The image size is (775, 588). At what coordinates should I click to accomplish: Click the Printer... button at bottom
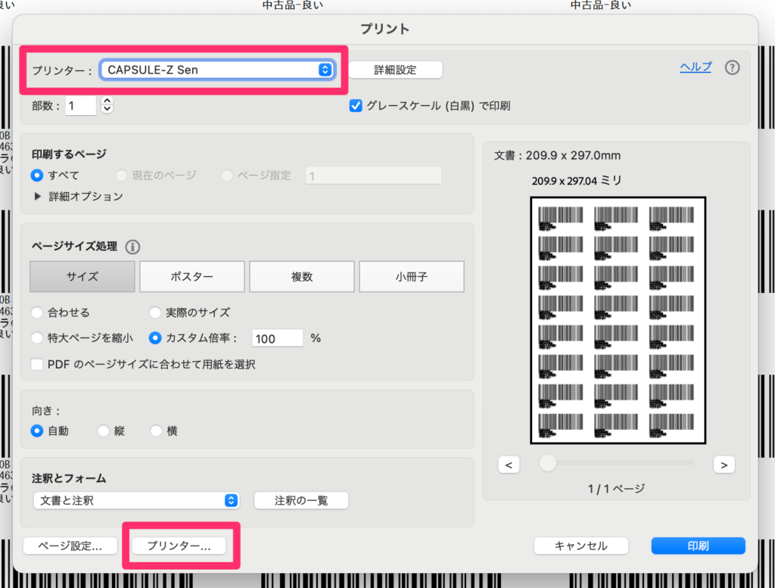pos(179,546)
